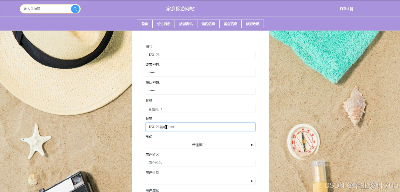This screenshot has height=192, width=400.
Task: Open the 用户性别 dropdown
Action: 200,181
